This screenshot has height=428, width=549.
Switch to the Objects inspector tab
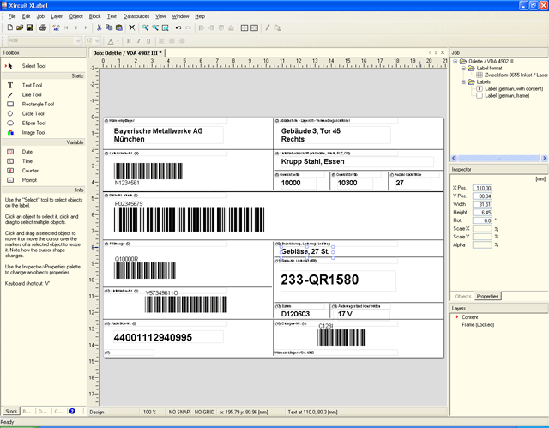pyautogui.click(x=463, y=297)
